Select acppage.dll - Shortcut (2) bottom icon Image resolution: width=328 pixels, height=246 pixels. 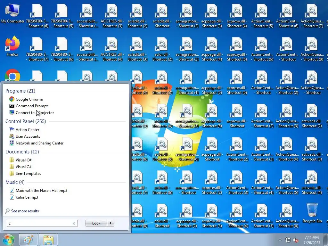[187, 216]
